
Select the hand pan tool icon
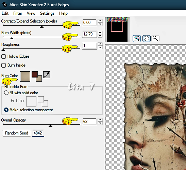147,39
